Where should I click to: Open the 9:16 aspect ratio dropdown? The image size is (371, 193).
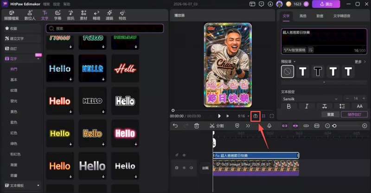click(243, 116)
